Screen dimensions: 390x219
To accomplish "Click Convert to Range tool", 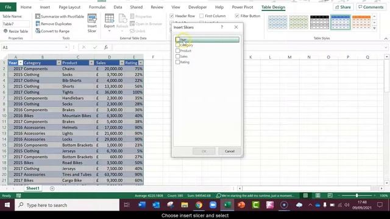I will coord(52,31).
